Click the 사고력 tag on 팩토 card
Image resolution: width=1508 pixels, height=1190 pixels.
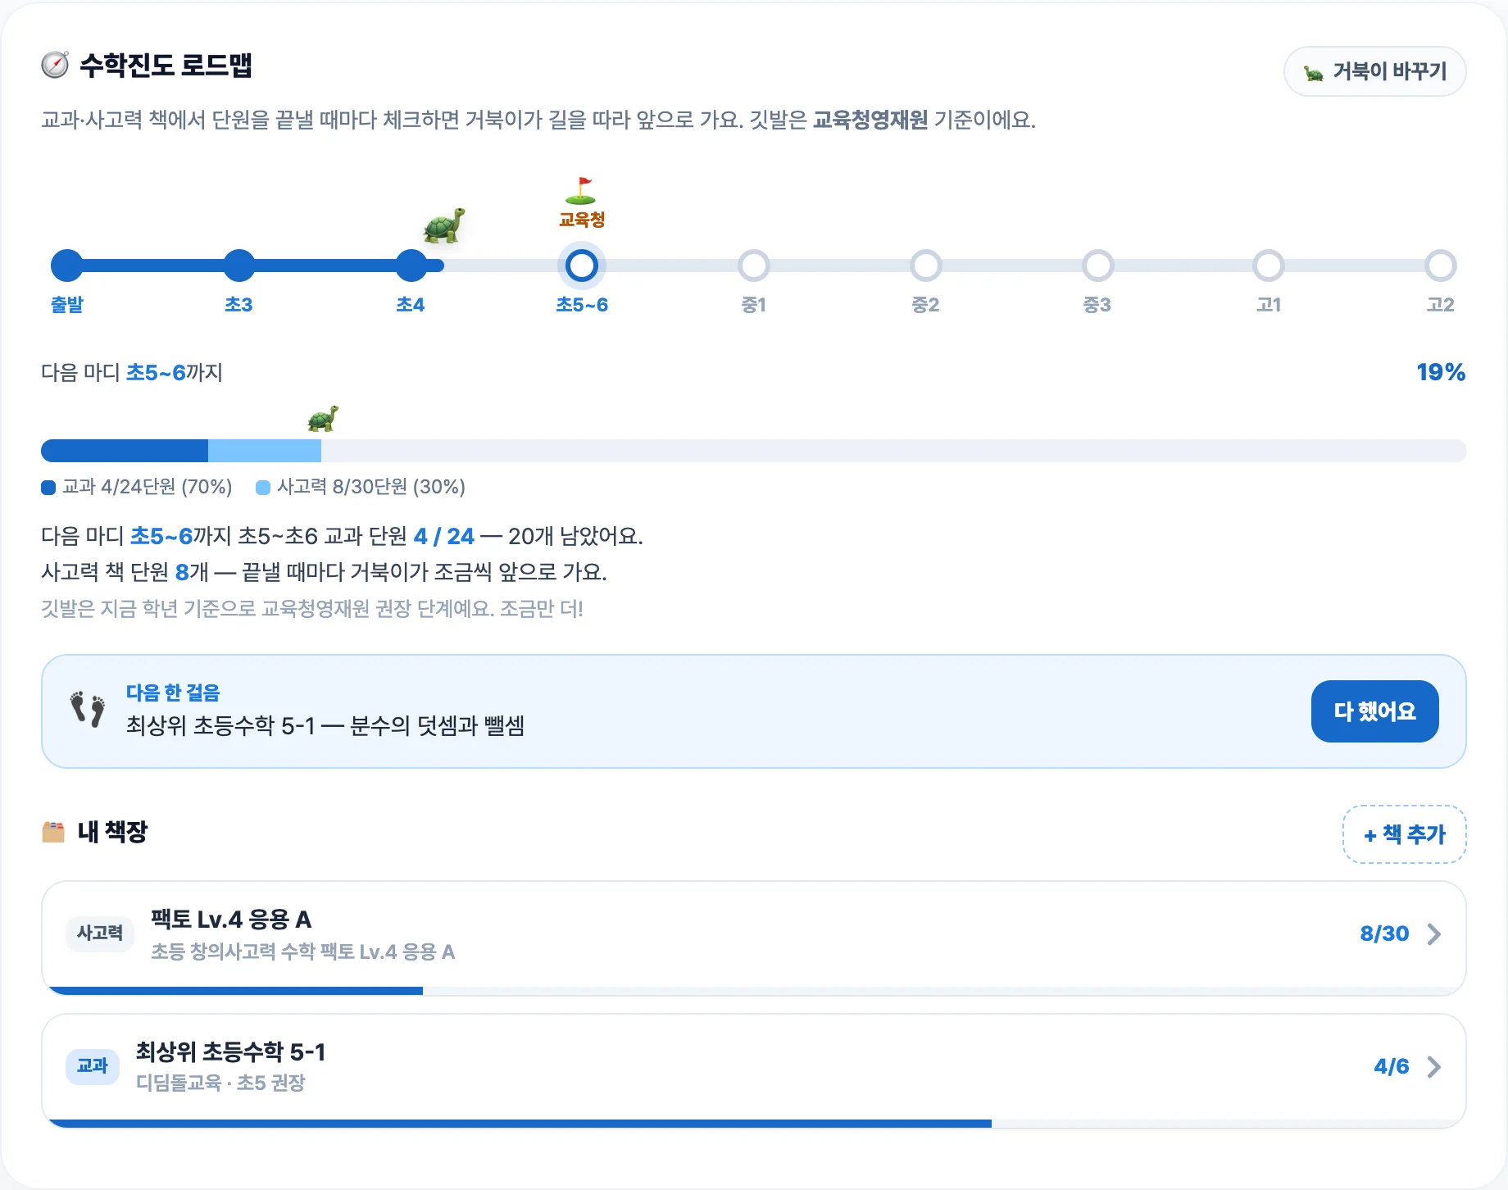100,933
